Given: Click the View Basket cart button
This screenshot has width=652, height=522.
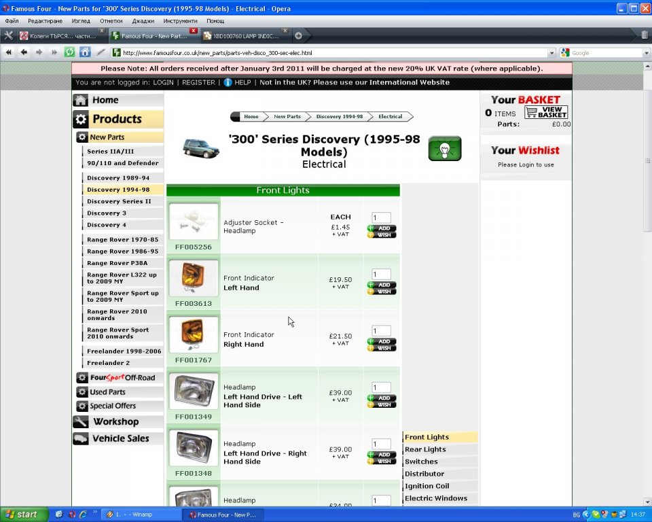Looking at the screenshot, I should click(x=546, y=112).
